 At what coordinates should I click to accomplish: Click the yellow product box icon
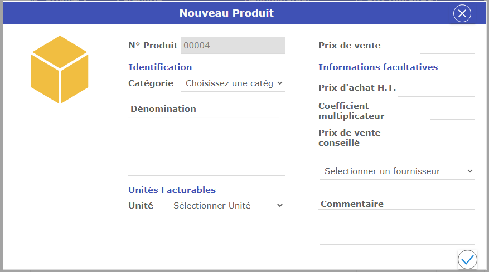click(x=60, y=70)
